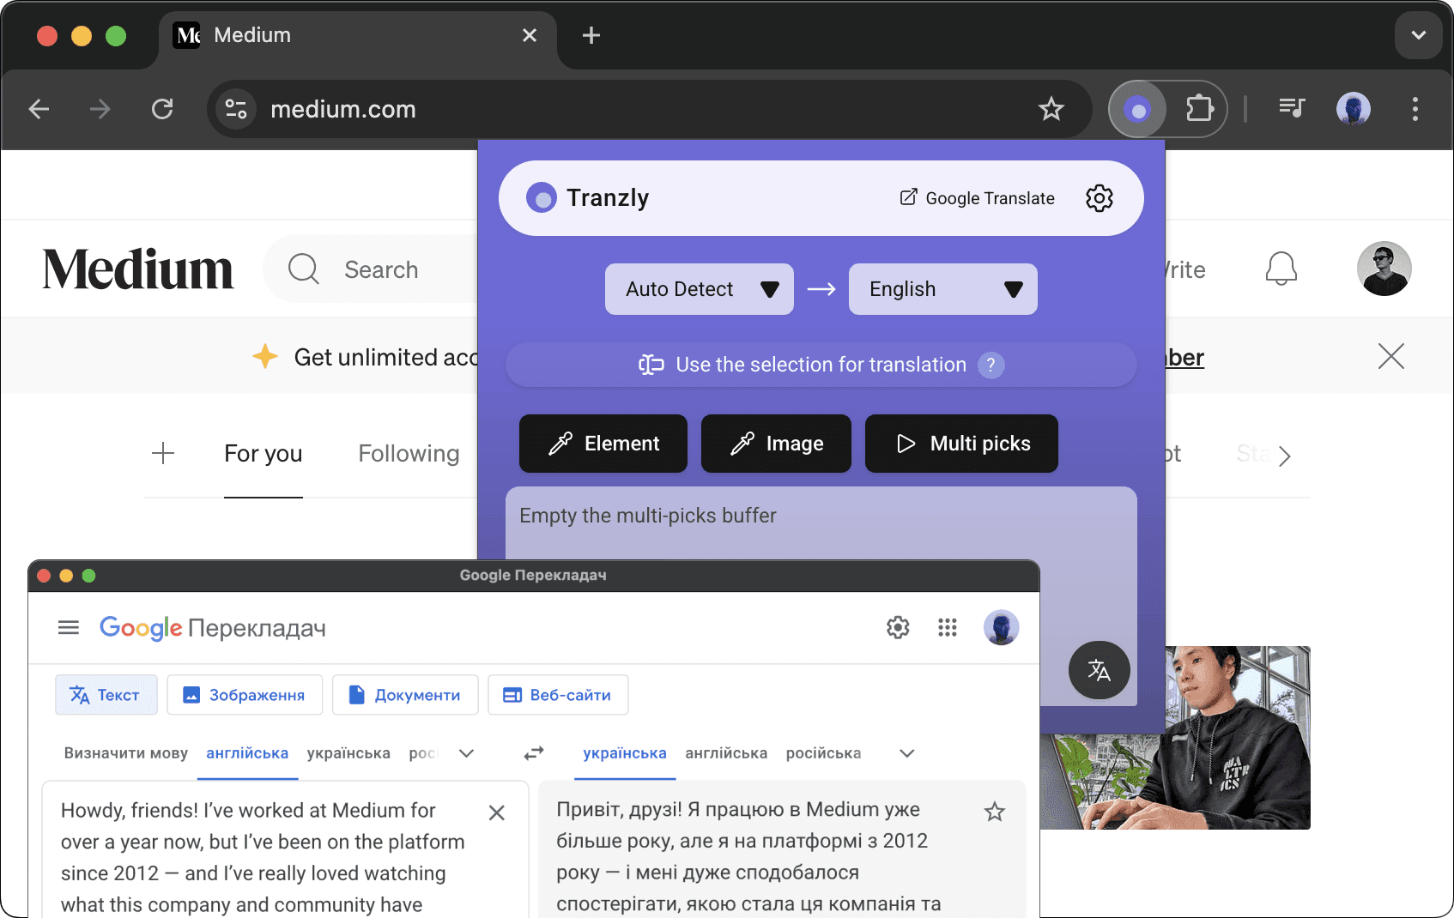Screen dimensions: 1454x918
Task: Add a topic with the plus icon
Action: point(163,453)
